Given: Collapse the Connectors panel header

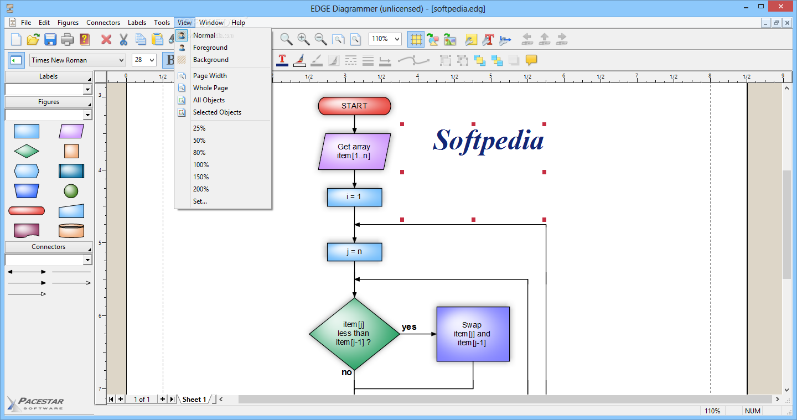Looking at the screenshot, I should 48,247.
